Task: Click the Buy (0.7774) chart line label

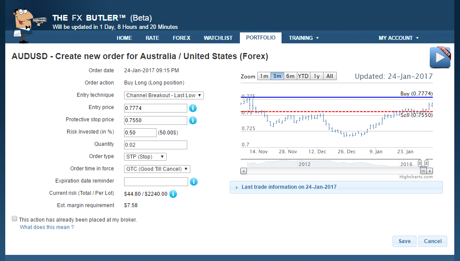Action: [416, 93]
